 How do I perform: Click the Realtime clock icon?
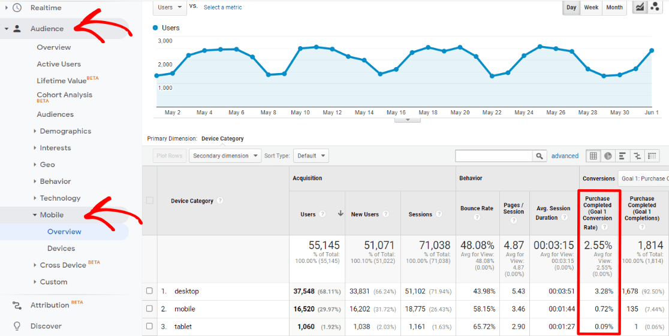tap(17, 8)
